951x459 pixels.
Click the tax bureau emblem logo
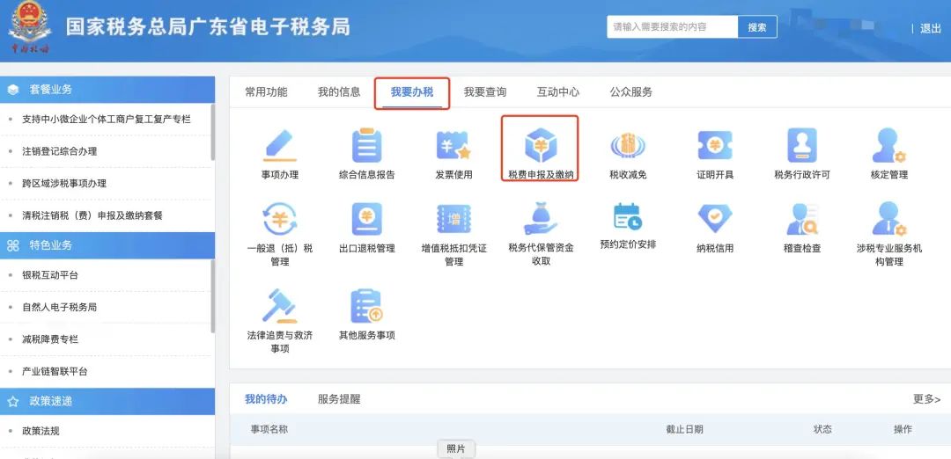coord(29,26)
